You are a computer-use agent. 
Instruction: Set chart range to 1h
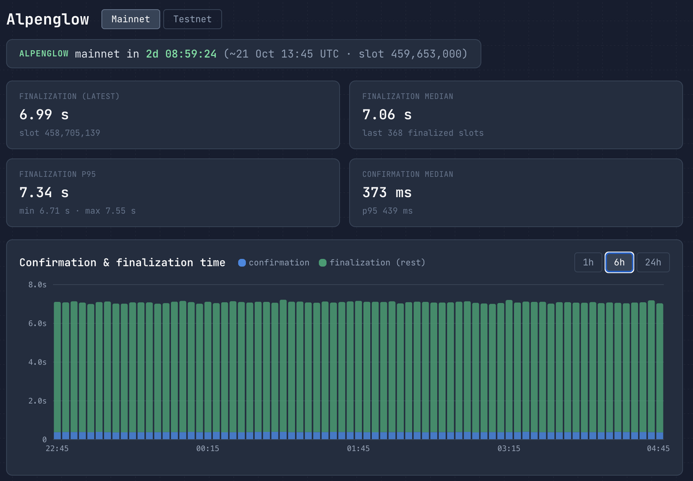coord(588,262)
